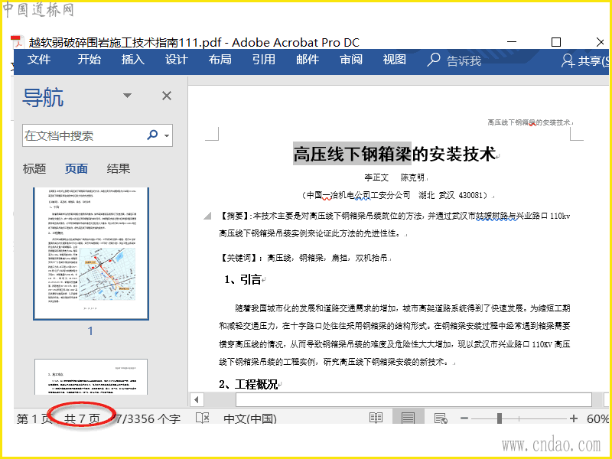Open the navigation pane options dropdown arrow
Screen dimensions: 612x459
pos(127,96)
